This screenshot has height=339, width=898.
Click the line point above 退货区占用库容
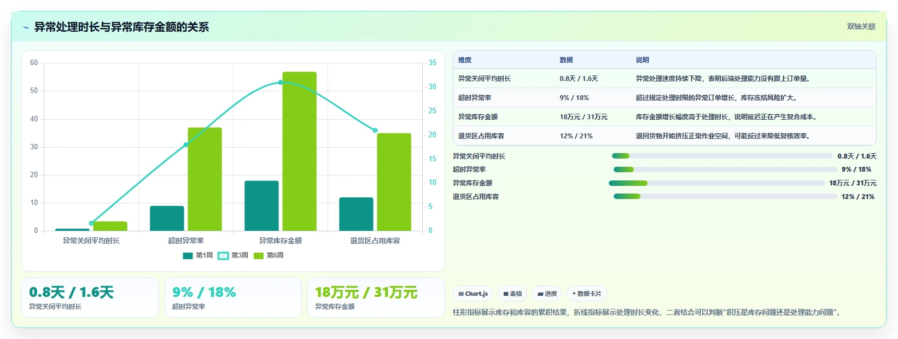(375, 130)
